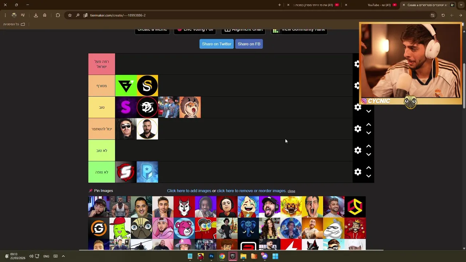
Task: Open כל הסימניות bookmarks folder
Action: (14, 24)
